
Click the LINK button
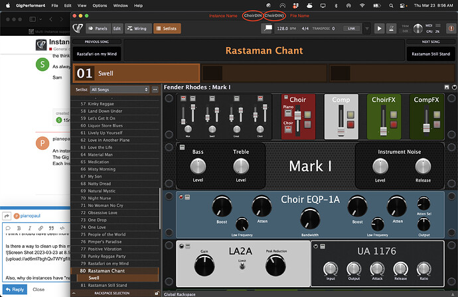[x=351, y=29]
